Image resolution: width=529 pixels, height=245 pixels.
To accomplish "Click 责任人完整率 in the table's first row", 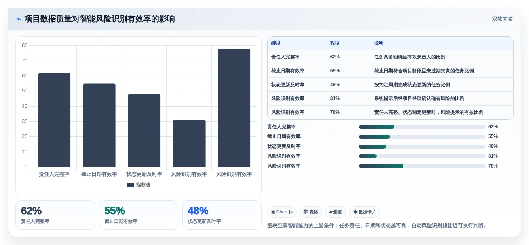I will click(285, 57).
